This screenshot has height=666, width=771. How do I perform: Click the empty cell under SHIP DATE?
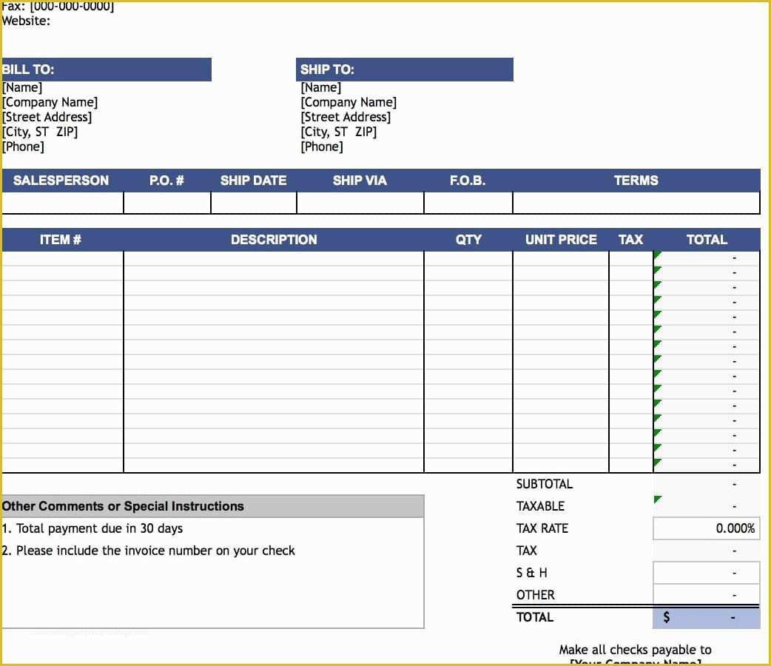[x=254, y=203]
